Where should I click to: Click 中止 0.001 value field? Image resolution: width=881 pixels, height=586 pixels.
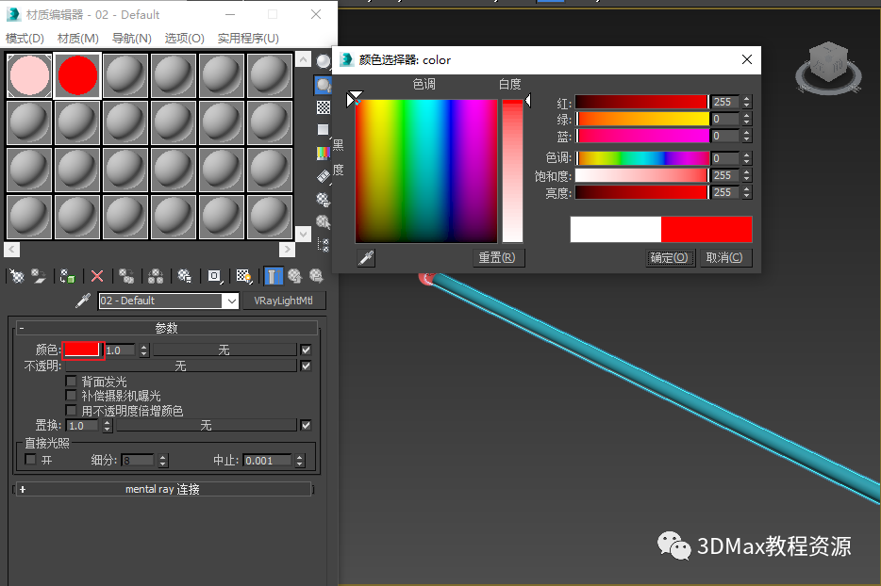(267, 461)
